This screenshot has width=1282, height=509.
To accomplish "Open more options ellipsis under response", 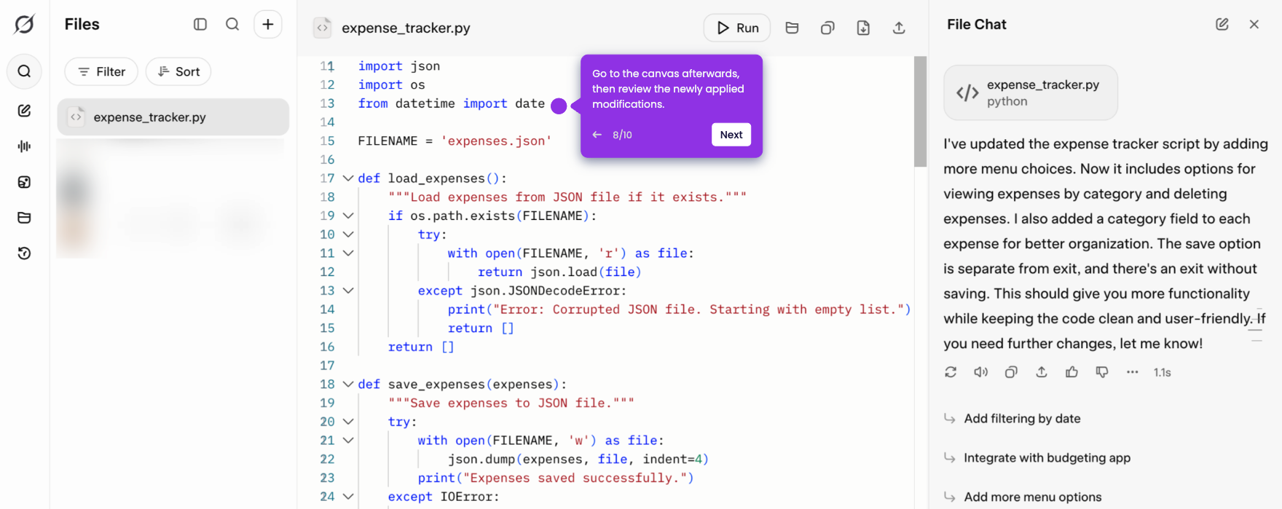I will coord(1132,372).
